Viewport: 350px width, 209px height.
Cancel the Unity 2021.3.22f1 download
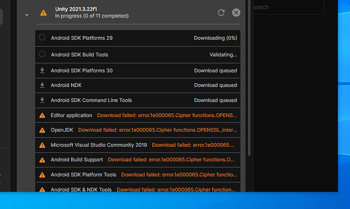click(x=236, y=13)
